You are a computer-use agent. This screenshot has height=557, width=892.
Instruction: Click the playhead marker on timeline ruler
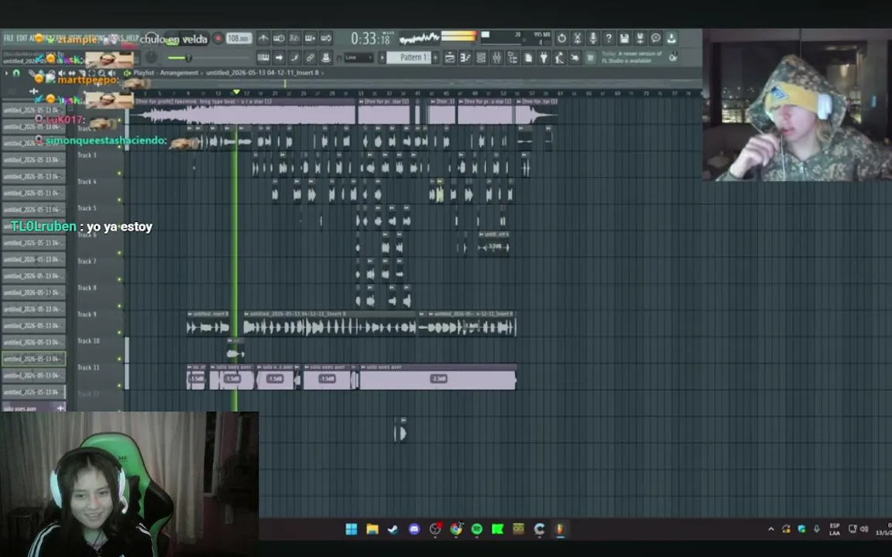point(236,92)
